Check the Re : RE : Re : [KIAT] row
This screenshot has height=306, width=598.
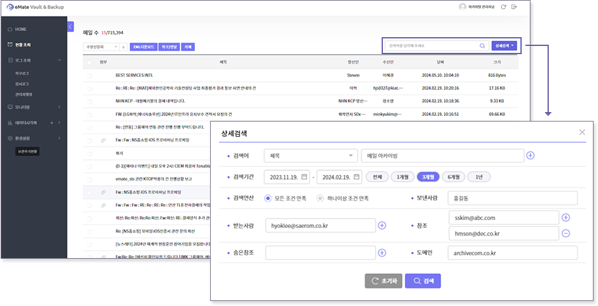[x=89, y=89]
